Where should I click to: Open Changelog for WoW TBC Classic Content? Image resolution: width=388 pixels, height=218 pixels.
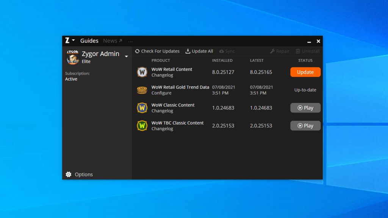[x=162, y=129]
